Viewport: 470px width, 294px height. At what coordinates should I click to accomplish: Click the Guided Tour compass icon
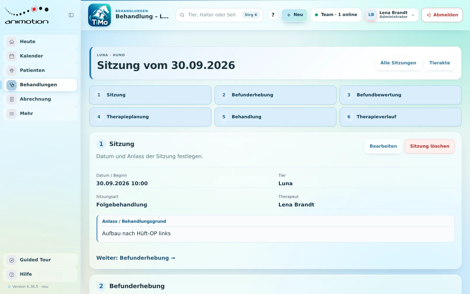click(12, 260)
